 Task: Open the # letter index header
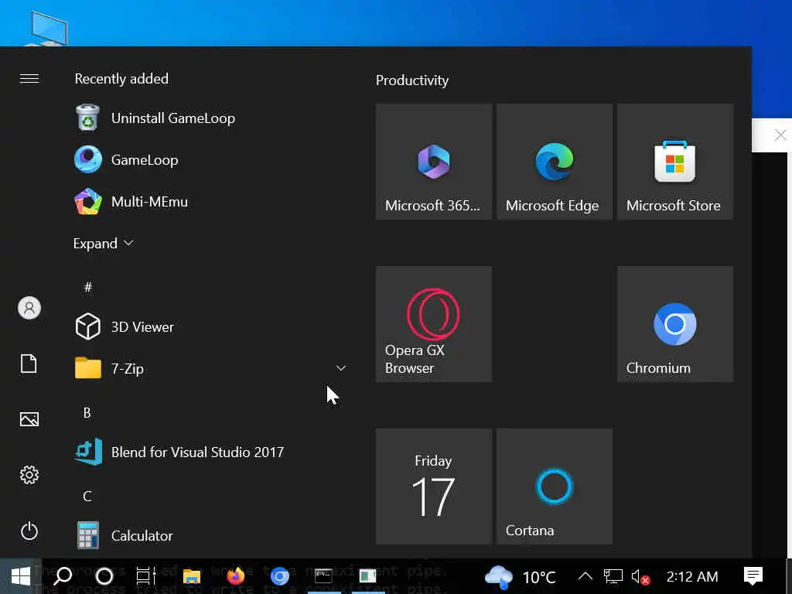click(88, 287)
